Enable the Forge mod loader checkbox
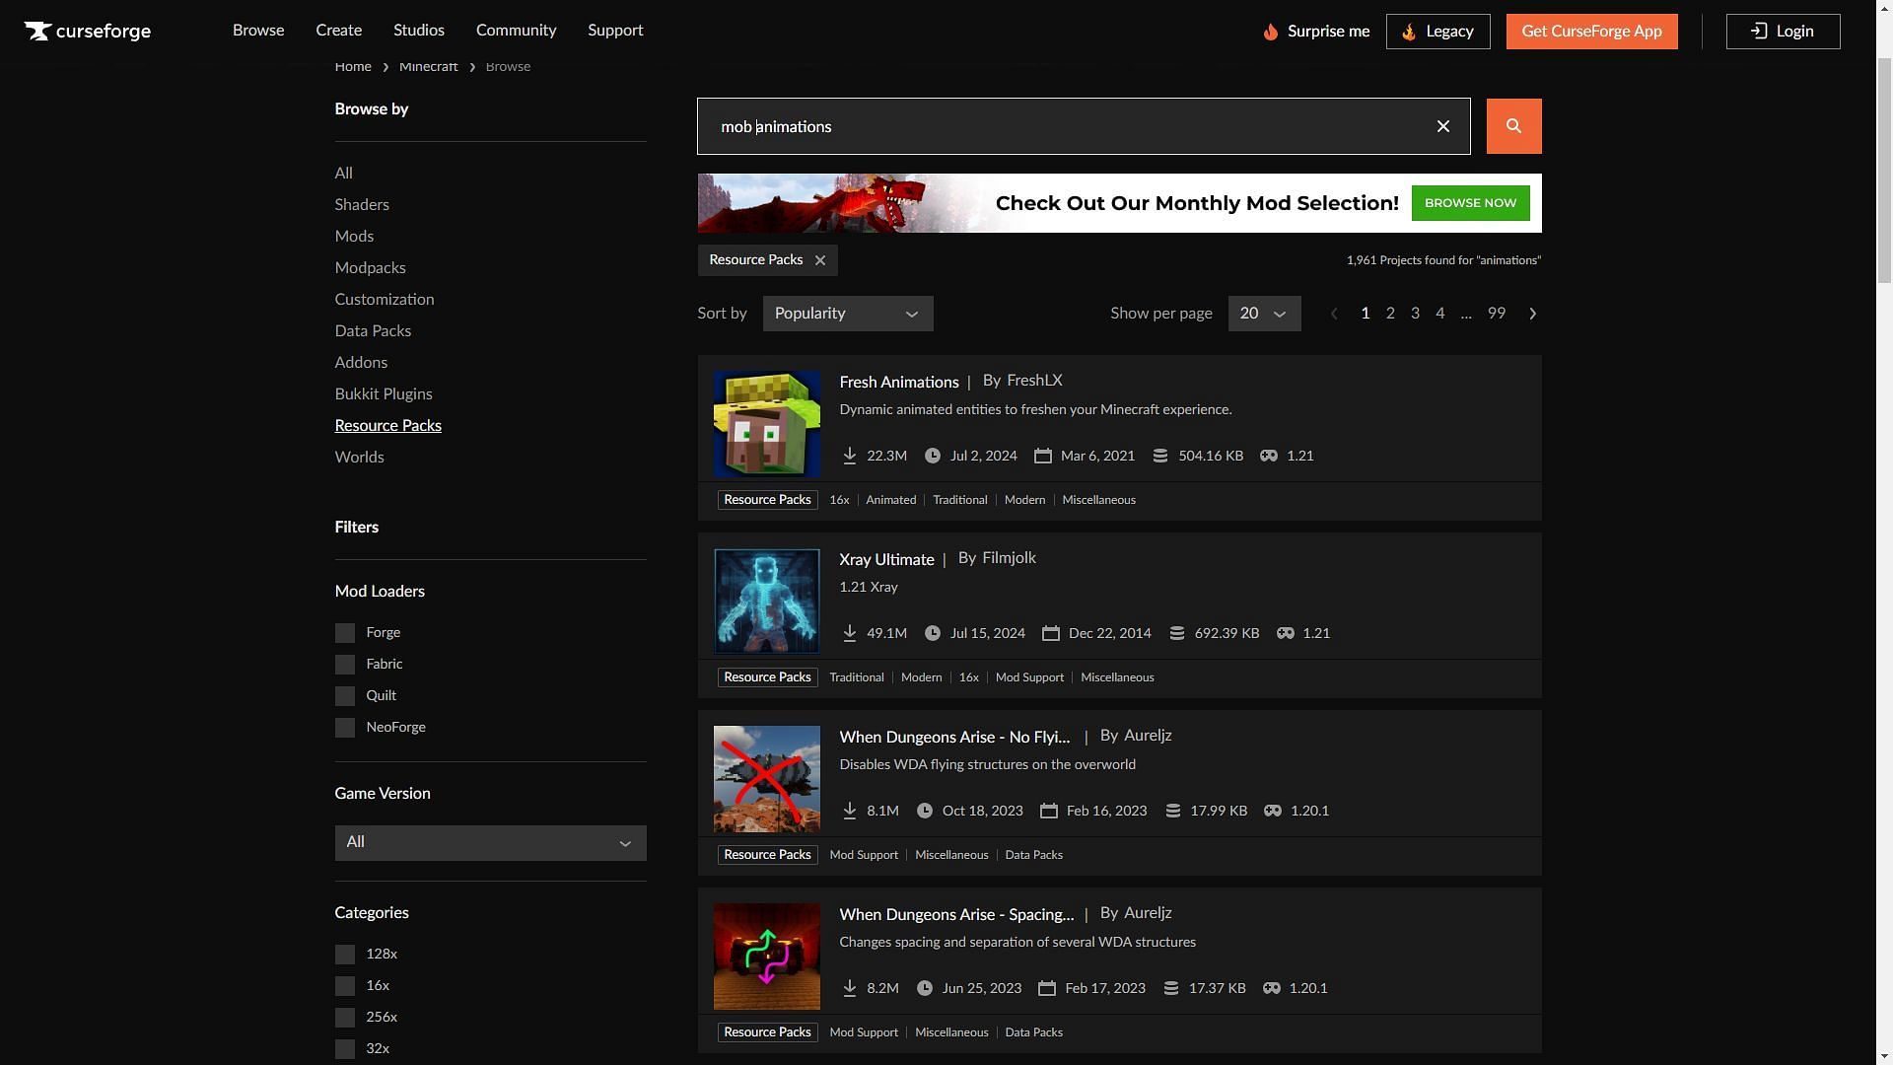This screenshot has width=1893, height=1065. click(x=344, y=633)
